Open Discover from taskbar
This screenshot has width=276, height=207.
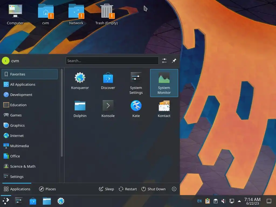pyautogui.click(x=33, y=201)
